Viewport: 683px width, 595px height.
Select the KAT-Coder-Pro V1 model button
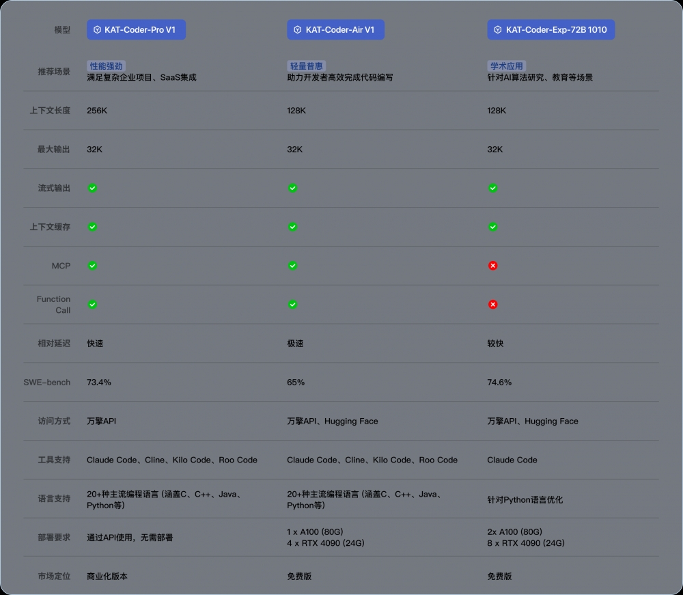pyautogui.click(x=137, y=30)
